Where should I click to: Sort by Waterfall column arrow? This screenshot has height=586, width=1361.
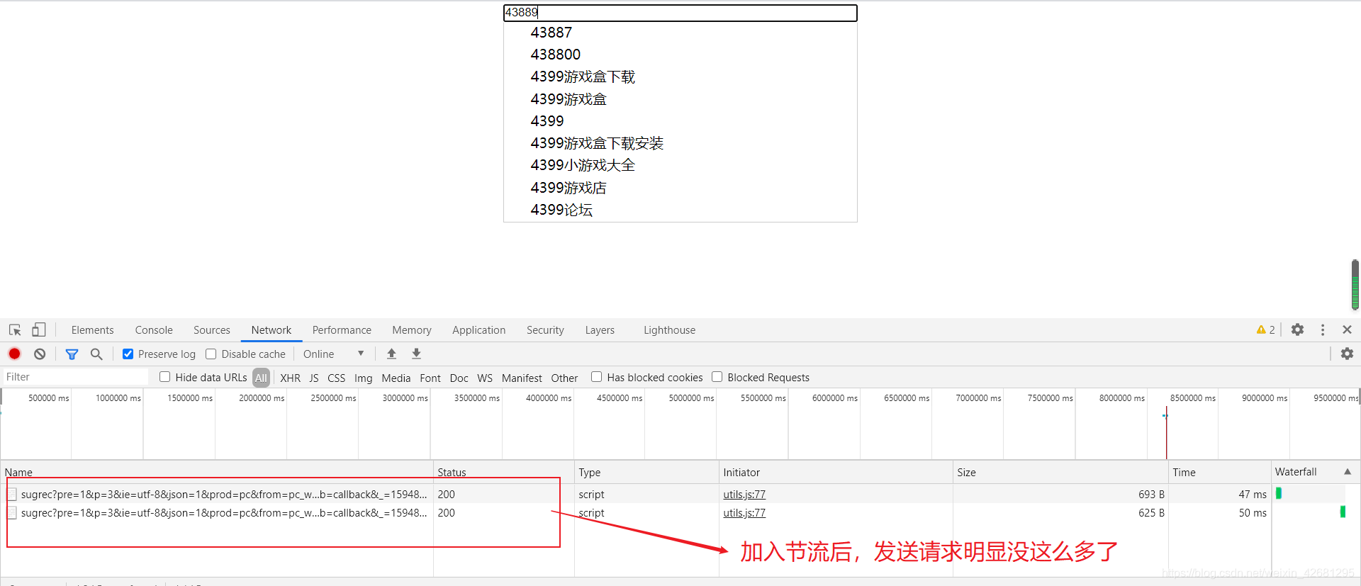point(1347,472)
